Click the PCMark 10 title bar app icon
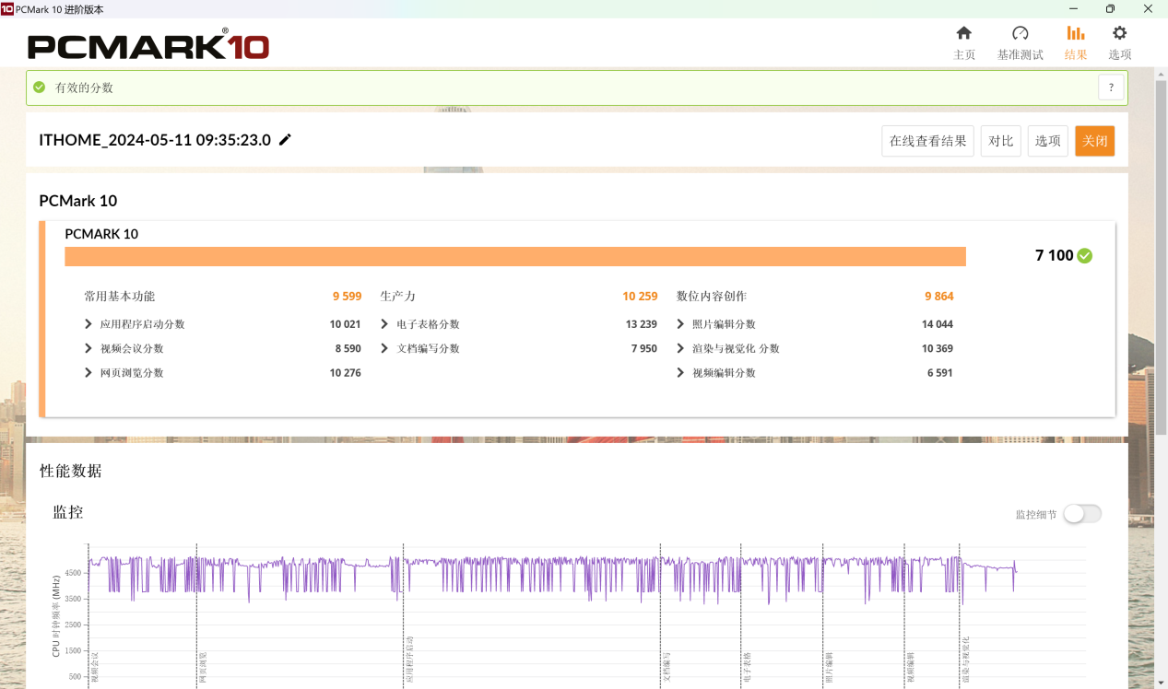1168x689 pixels. [x=7, y=8]
